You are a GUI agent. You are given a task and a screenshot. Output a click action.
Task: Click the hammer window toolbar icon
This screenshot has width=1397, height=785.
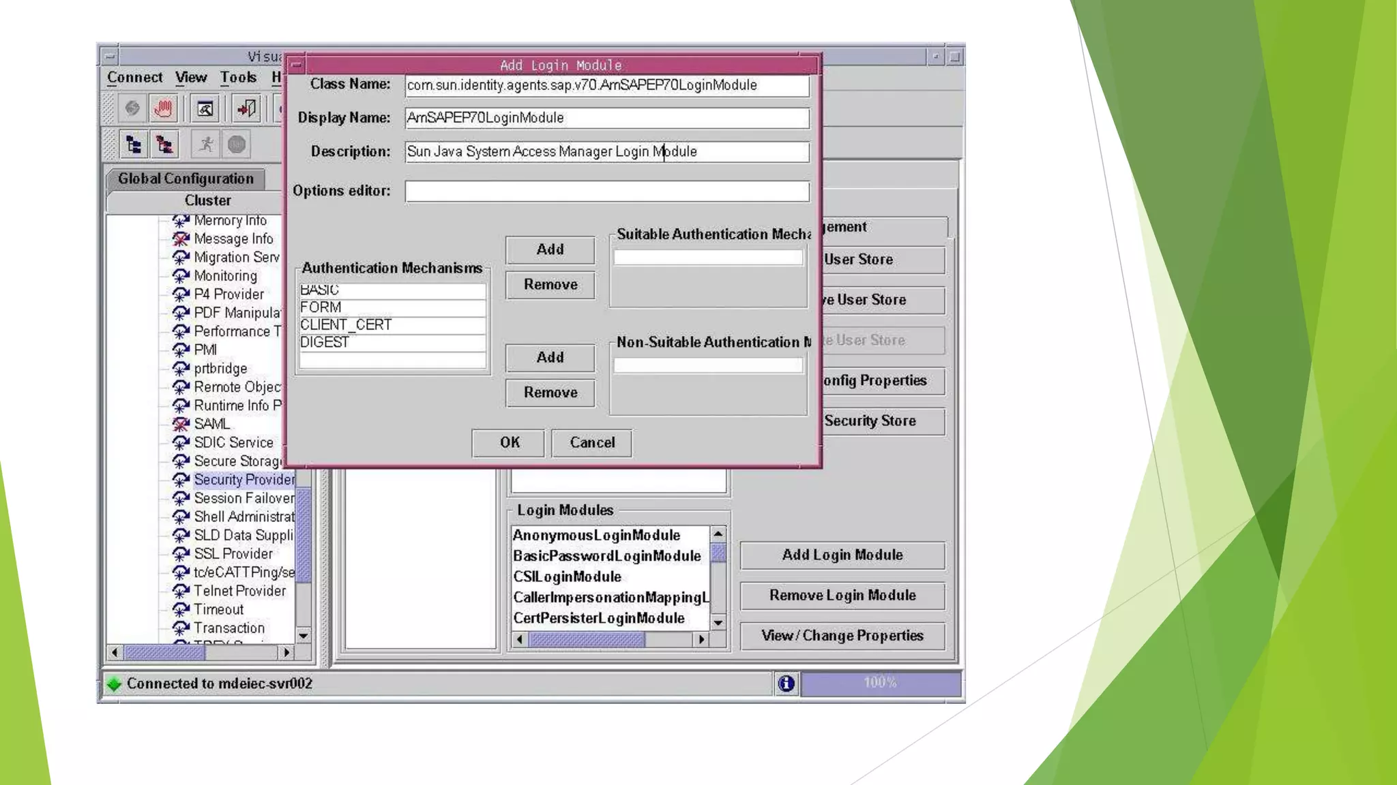coord(205,108)
